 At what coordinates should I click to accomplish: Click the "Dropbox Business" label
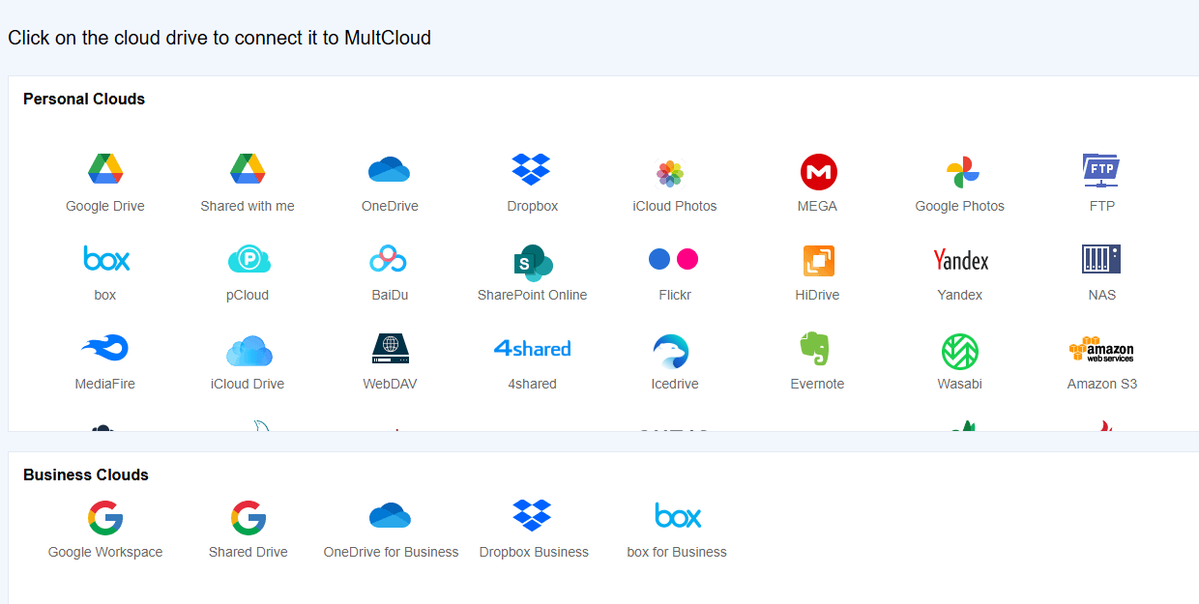(x=534, y=552)
